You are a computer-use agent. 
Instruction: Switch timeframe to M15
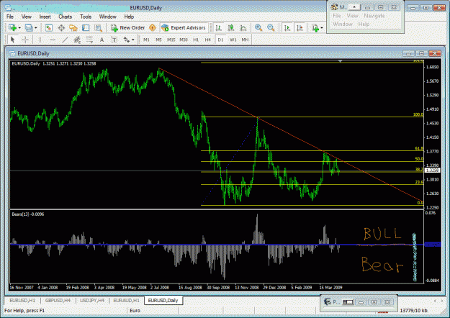coord(171,40)
